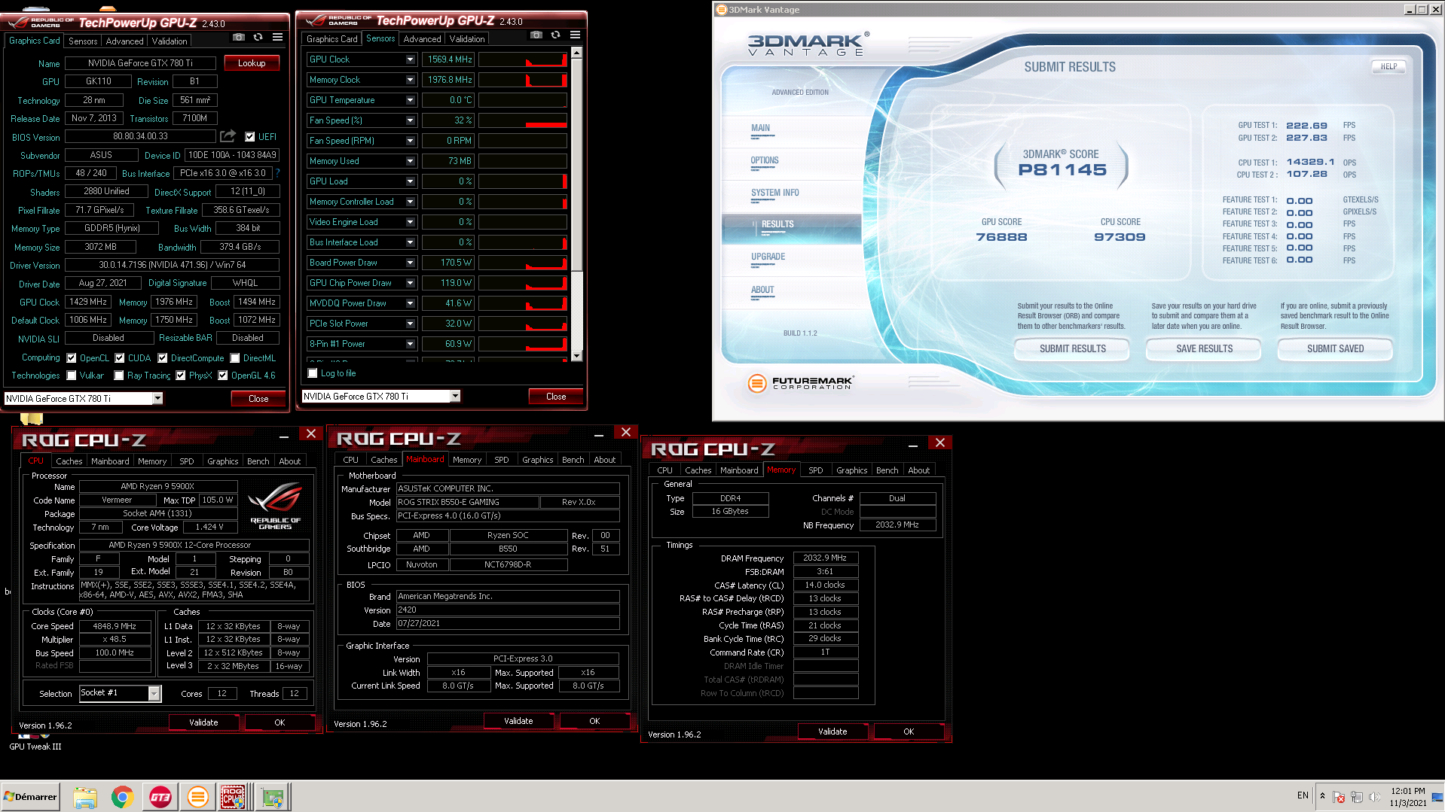Click SAVE RESULTS button in 3DMark Vantage
Viewport: 1445px width, 812px height.
1205,349
